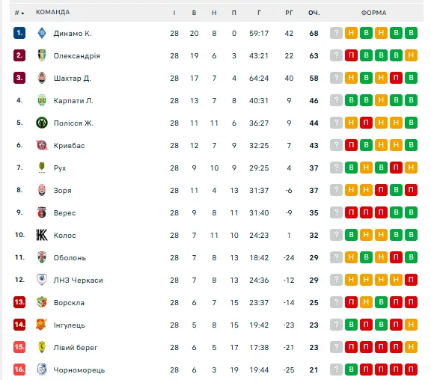Select the Колос team logo
The image size is (431, 380).
(x=42, y=235)
